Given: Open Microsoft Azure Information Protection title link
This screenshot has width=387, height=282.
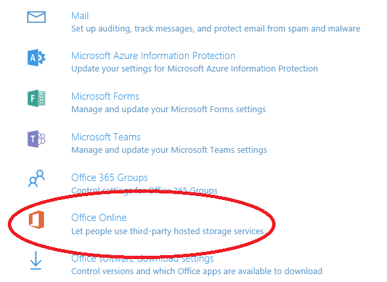Looking at the screenshot, I should click(153, 56).
